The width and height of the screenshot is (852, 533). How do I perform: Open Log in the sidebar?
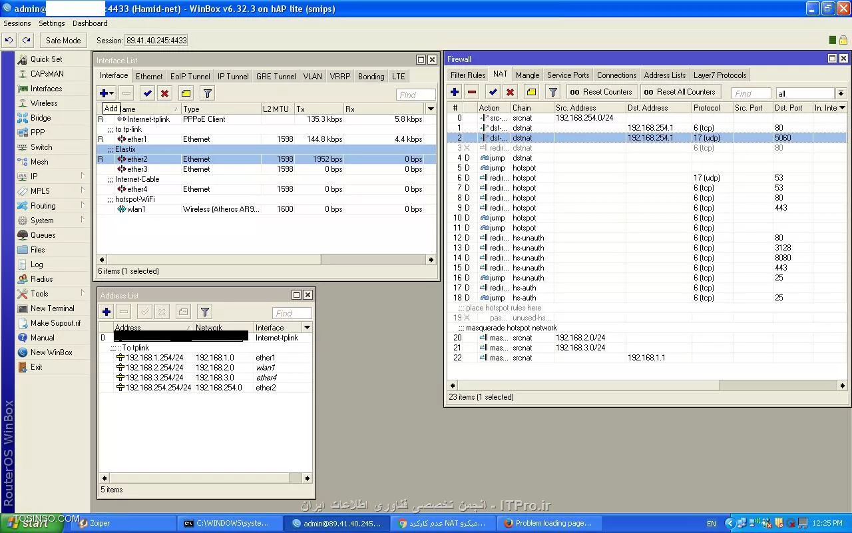[x=53, y=265]
